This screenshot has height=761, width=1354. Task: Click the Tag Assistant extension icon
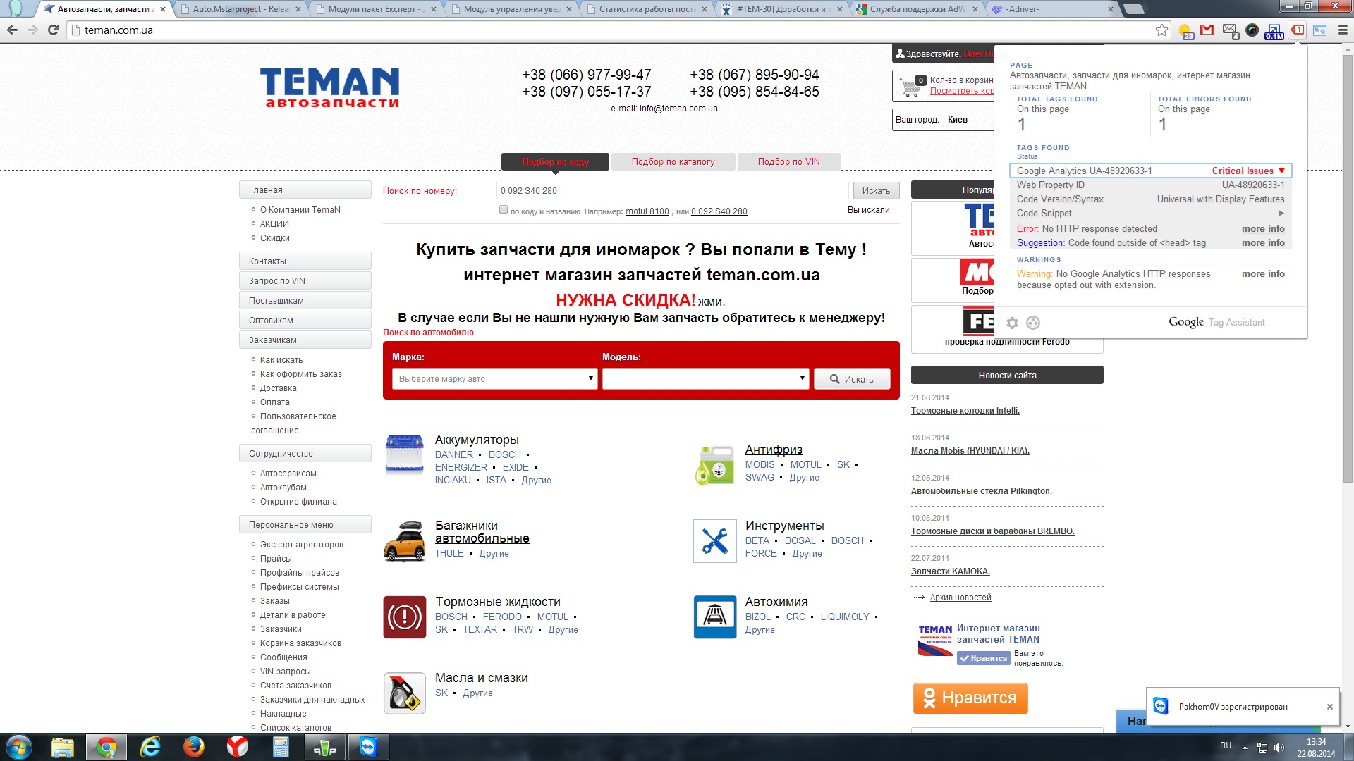(1297, 30)
